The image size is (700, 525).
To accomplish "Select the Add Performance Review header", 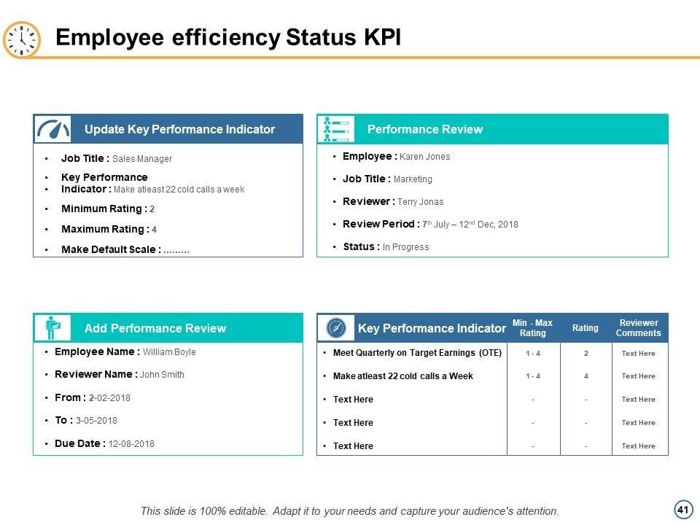I will click(x=155, y=328).
